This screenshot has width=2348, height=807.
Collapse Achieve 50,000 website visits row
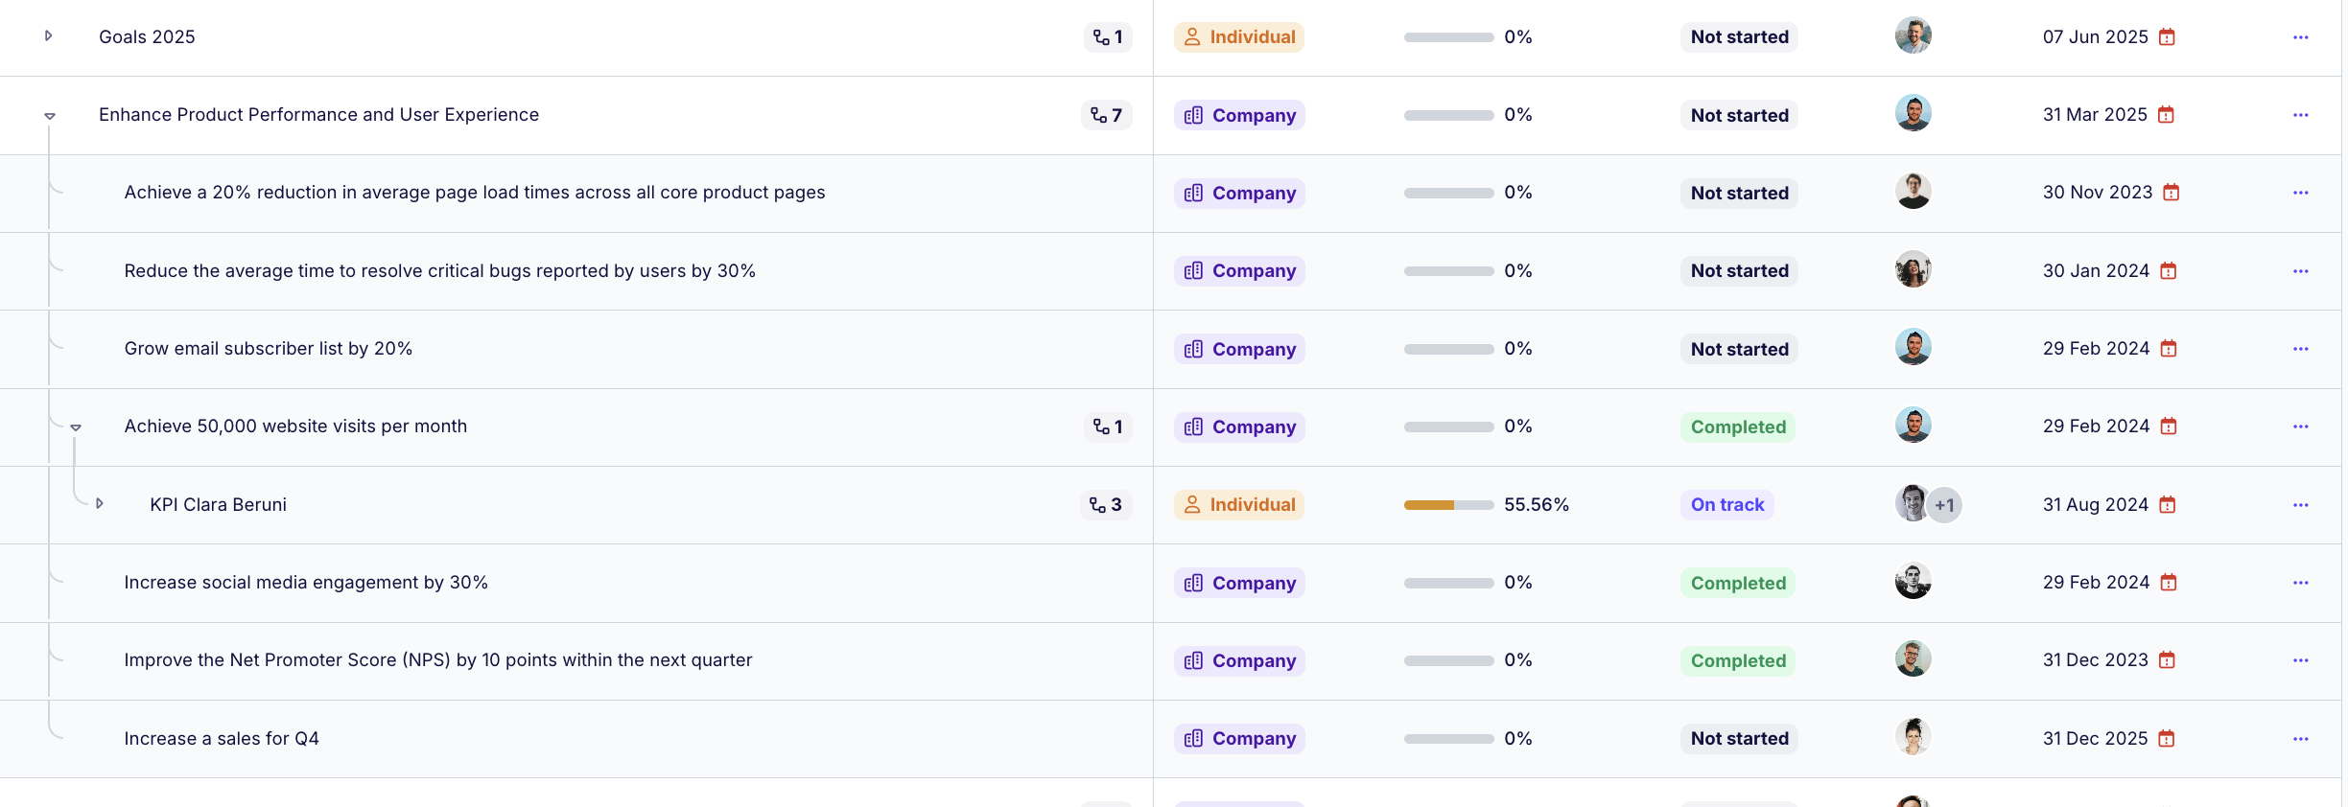[76, 427]
